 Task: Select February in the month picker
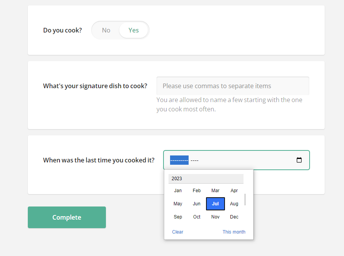click(196, 190)
